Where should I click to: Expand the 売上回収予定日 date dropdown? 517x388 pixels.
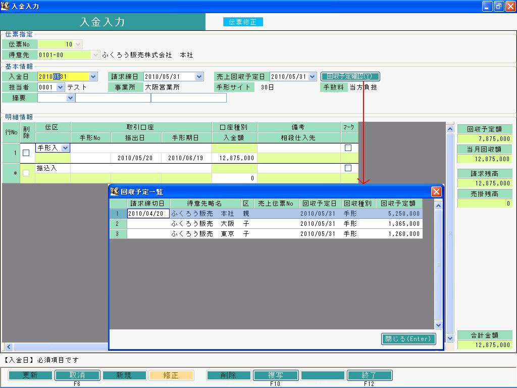coord(312,77)
